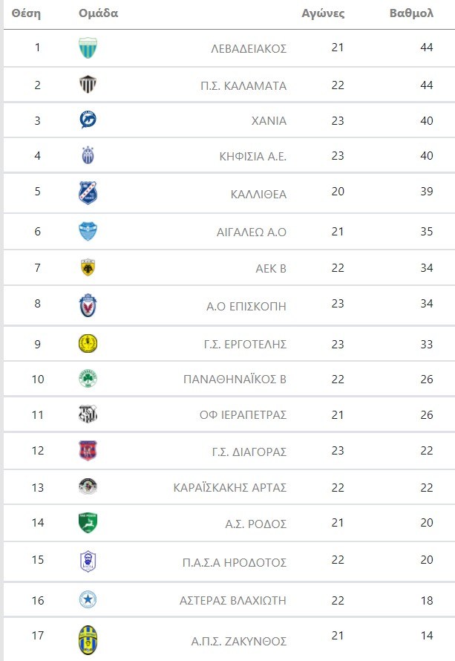
Task: Click the Παναθηναϊκός Β clover logo
Action: [88, 379]
